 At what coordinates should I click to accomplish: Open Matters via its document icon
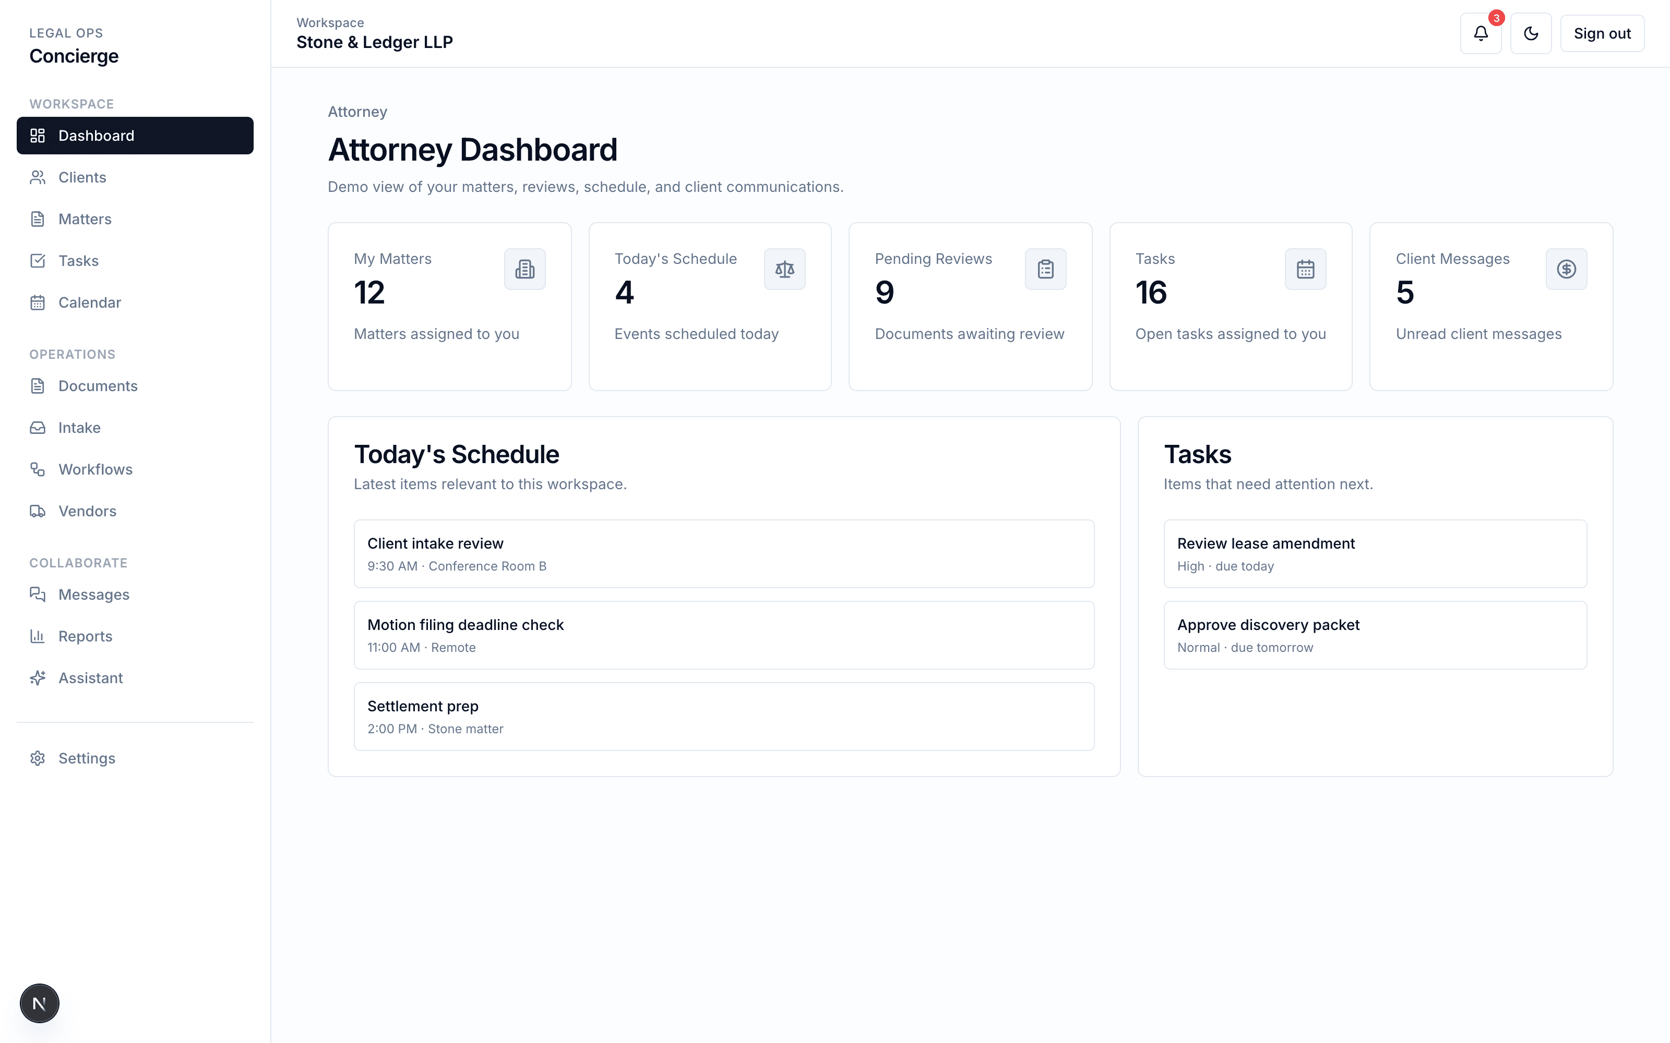coord(37,219)
